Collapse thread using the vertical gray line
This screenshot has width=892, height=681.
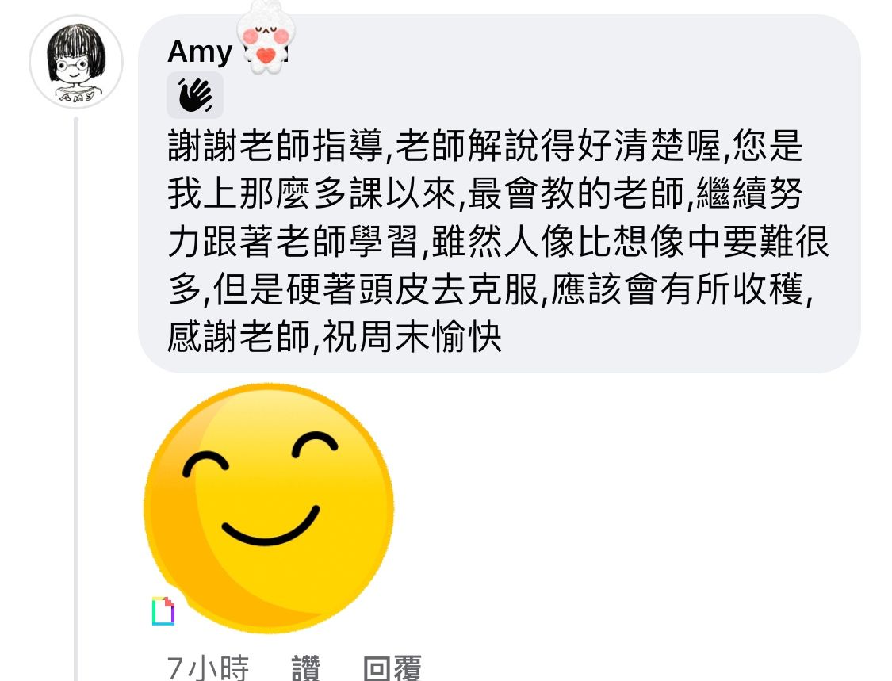(x=75, y=398)
